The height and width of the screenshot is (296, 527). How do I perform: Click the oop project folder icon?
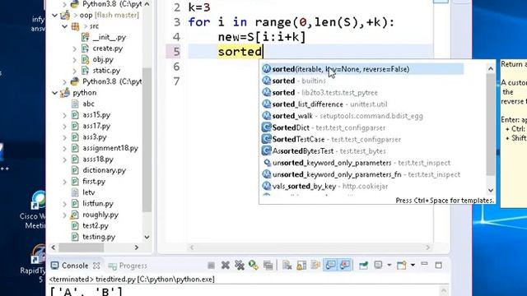pyautogui.click(x=65, y=15)
